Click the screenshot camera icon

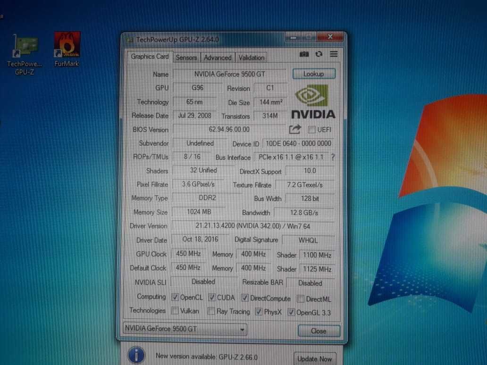click(x=304, y=54)
